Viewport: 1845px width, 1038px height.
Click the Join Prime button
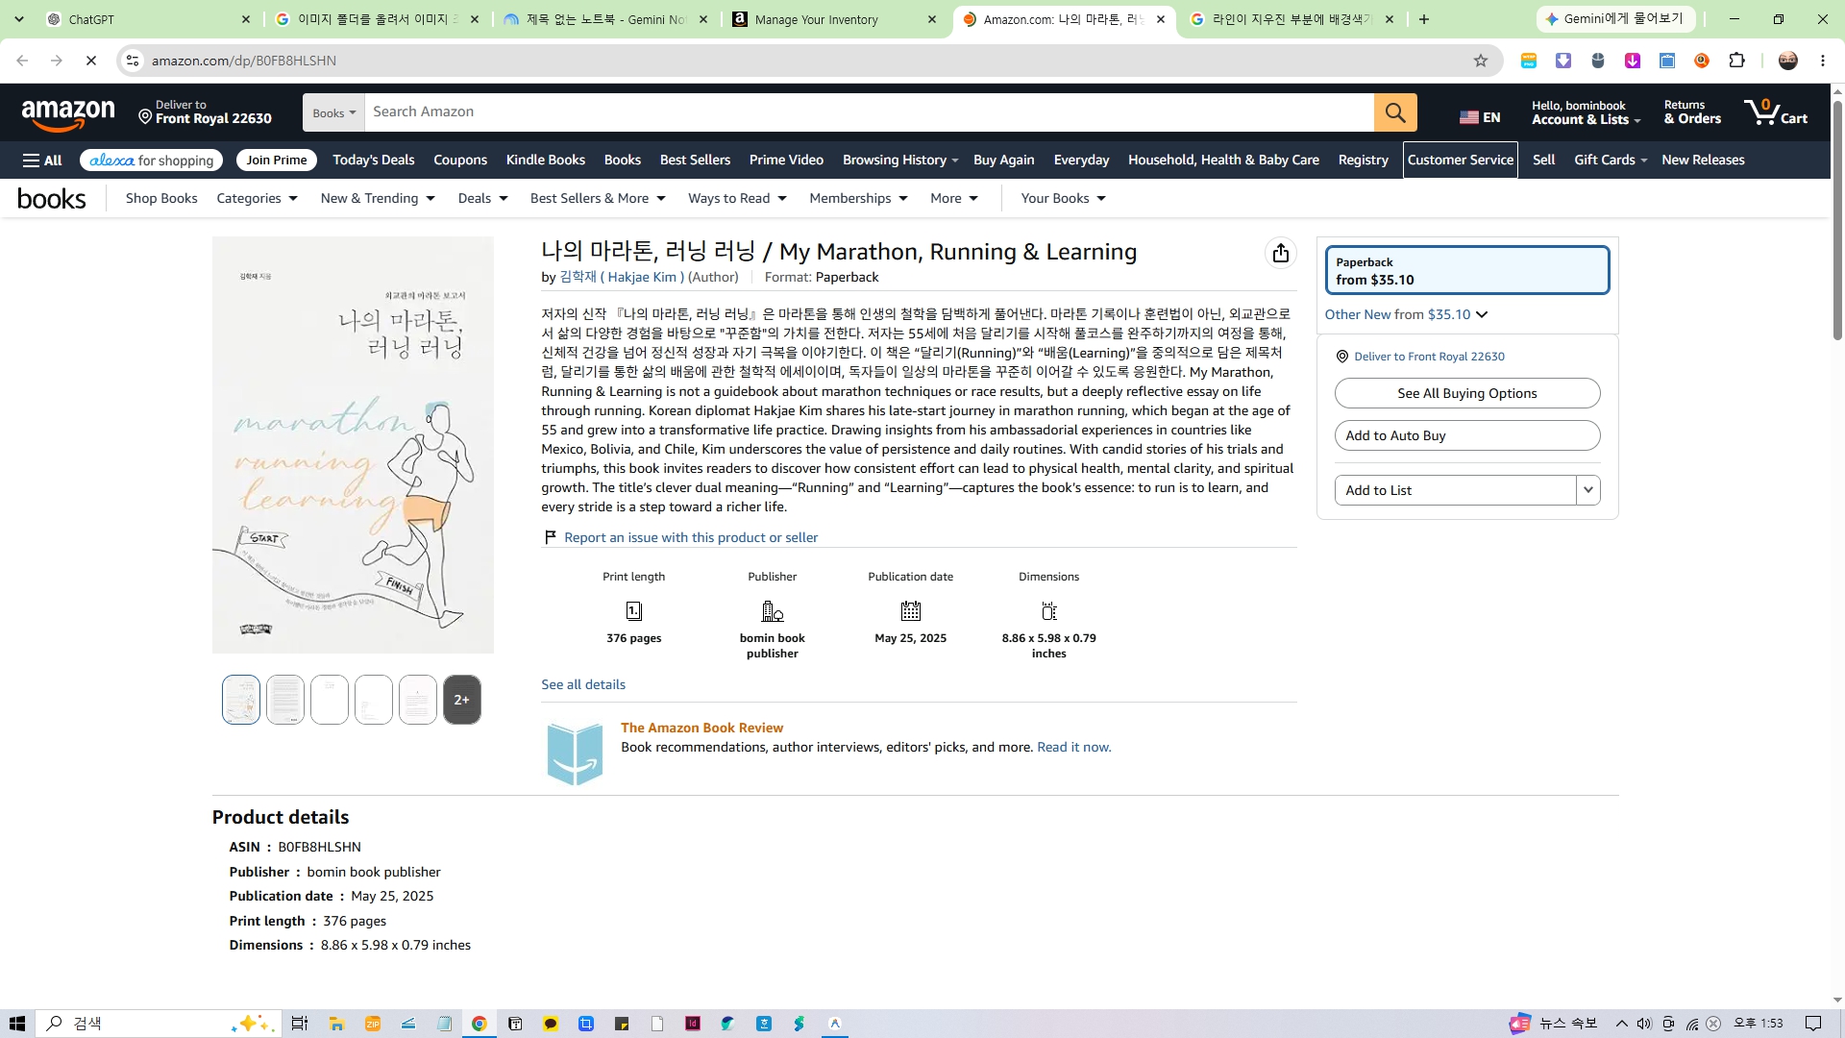[277, 161]
